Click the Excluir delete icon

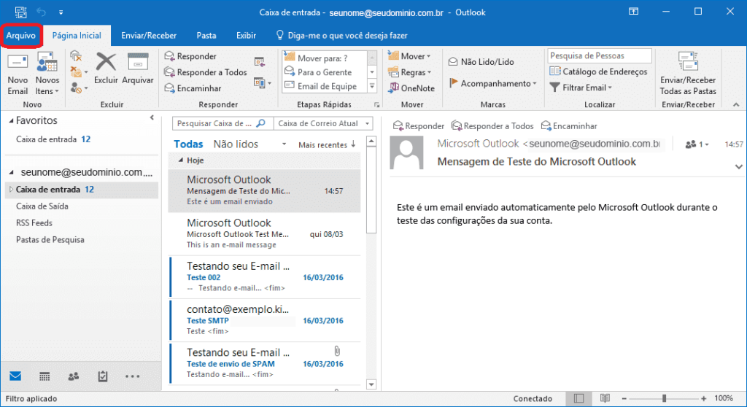tap(106, 69)
